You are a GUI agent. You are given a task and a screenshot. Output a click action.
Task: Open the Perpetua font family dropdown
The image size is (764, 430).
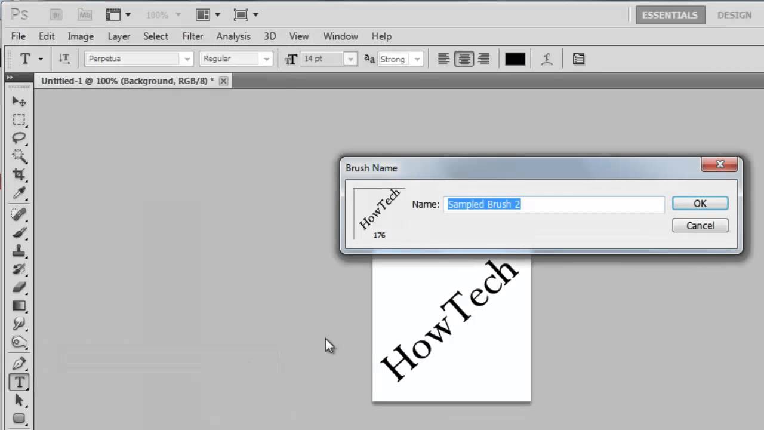(x=187, y=59)
